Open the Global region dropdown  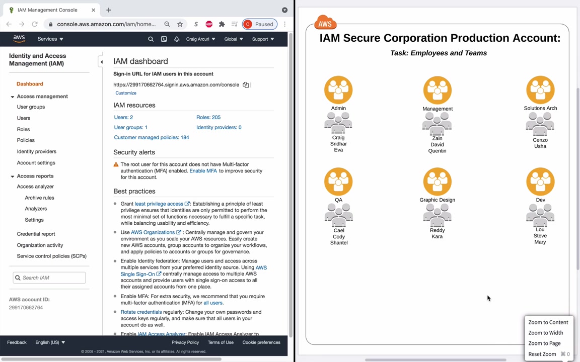[x=233, y=39]
